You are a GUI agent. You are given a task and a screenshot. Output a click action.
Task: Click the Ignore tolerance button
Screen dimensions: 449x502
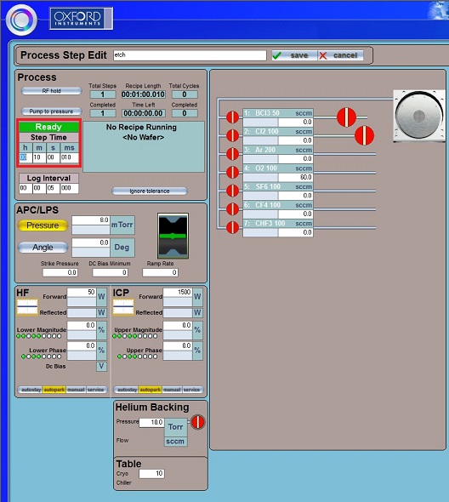click(x=150, y=191)
